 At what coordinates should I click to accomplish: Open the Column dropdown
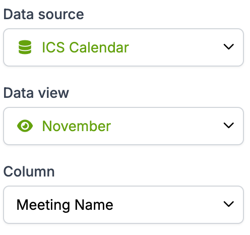[x=123, y=205]
